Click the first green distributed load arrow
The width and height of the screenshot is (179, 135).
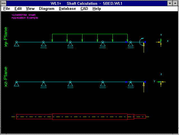point(52,38)
